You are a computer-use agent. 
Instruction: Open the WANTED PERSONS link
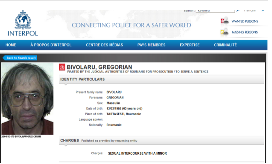coord(245,21)
